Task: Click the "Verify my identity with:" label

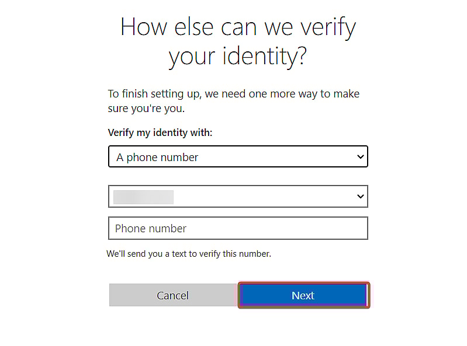Action: [160, 132]
